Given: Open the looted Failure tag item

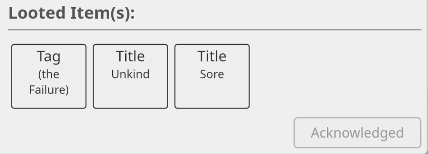Looking at the screenshot, I should coord(49,76).
